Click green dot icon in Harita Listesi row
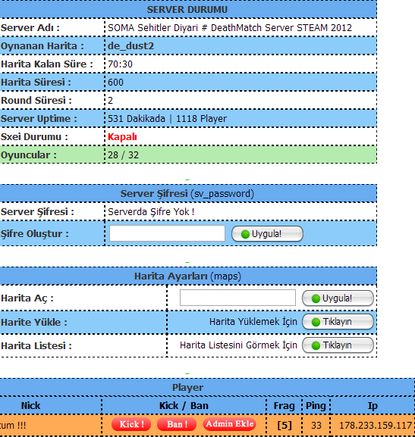This screenshot has height=437, width=415. (316, 346)
